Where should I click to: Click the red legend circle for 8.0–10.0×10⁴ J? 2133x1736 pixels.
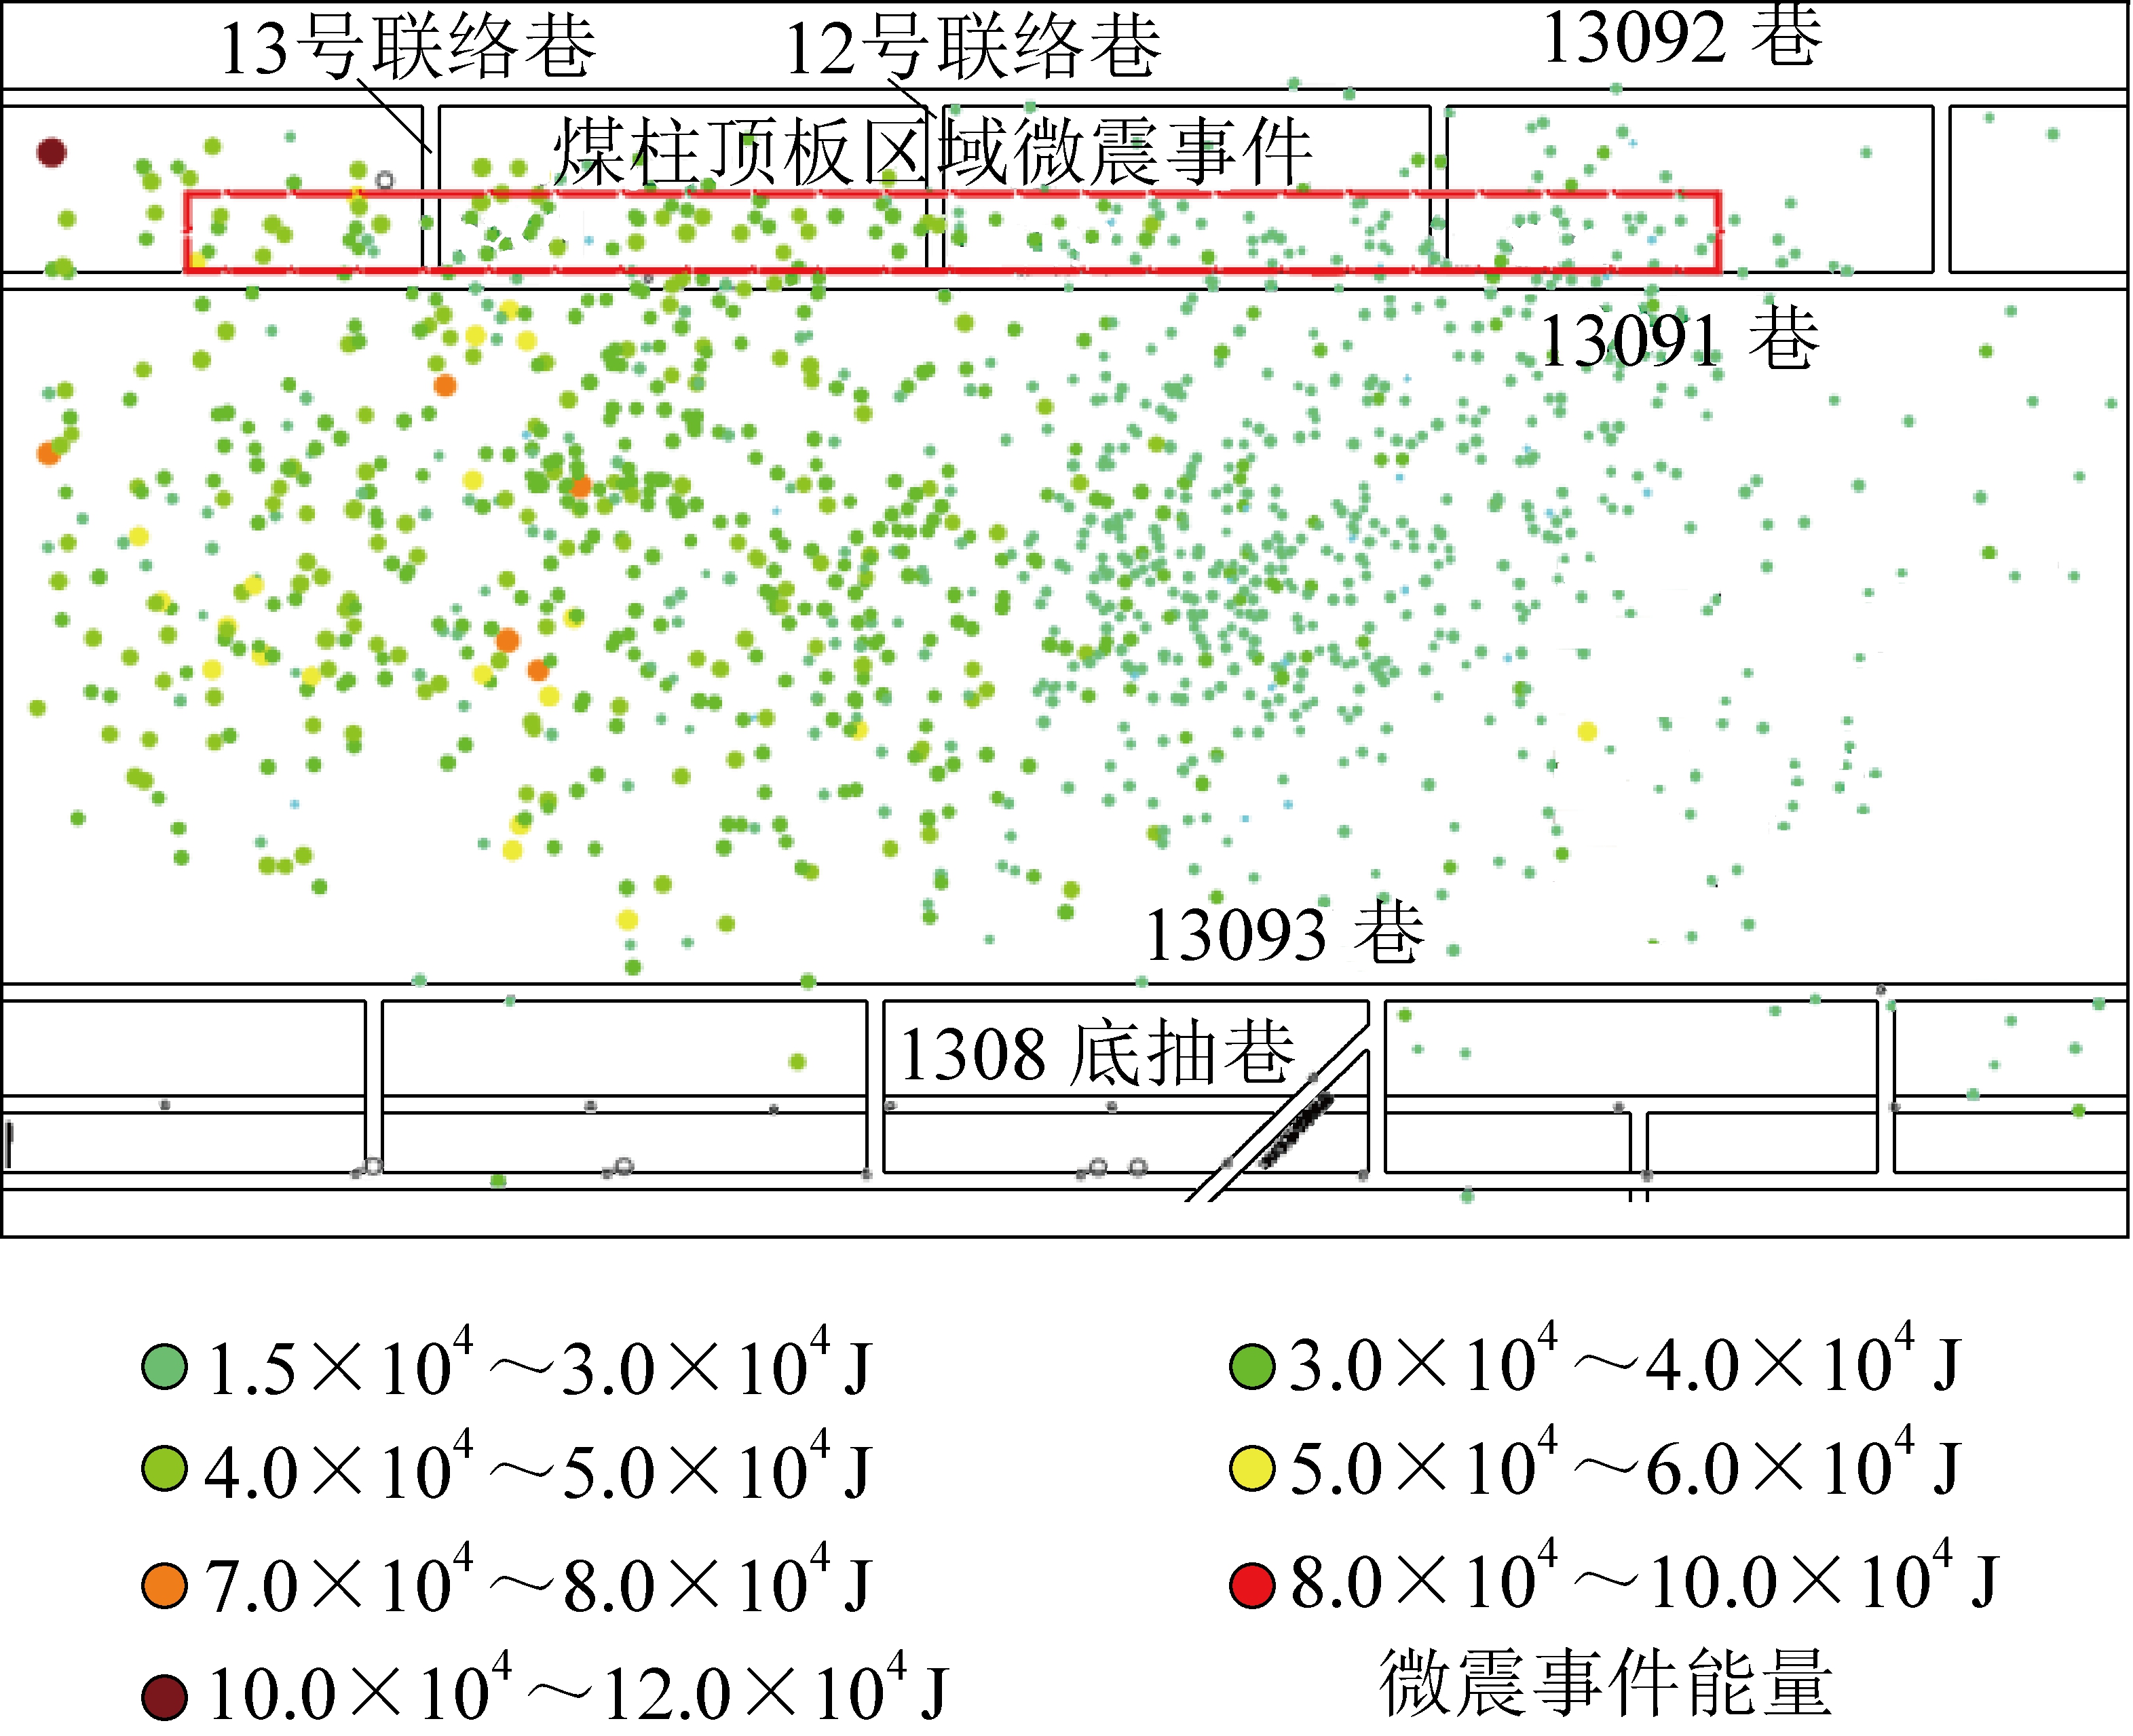pos(1251,1586)
